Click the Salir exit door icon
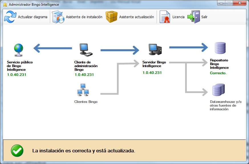The image size is (249, 164). click(x=194, y=17)
